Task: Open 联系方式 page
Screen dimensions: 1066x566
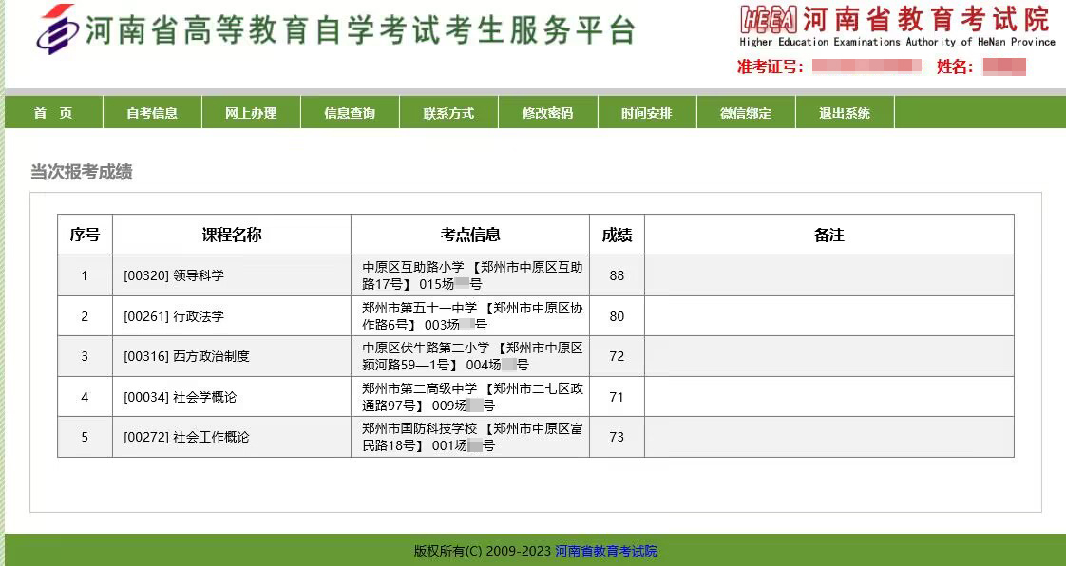Action: tap(448, 113)
